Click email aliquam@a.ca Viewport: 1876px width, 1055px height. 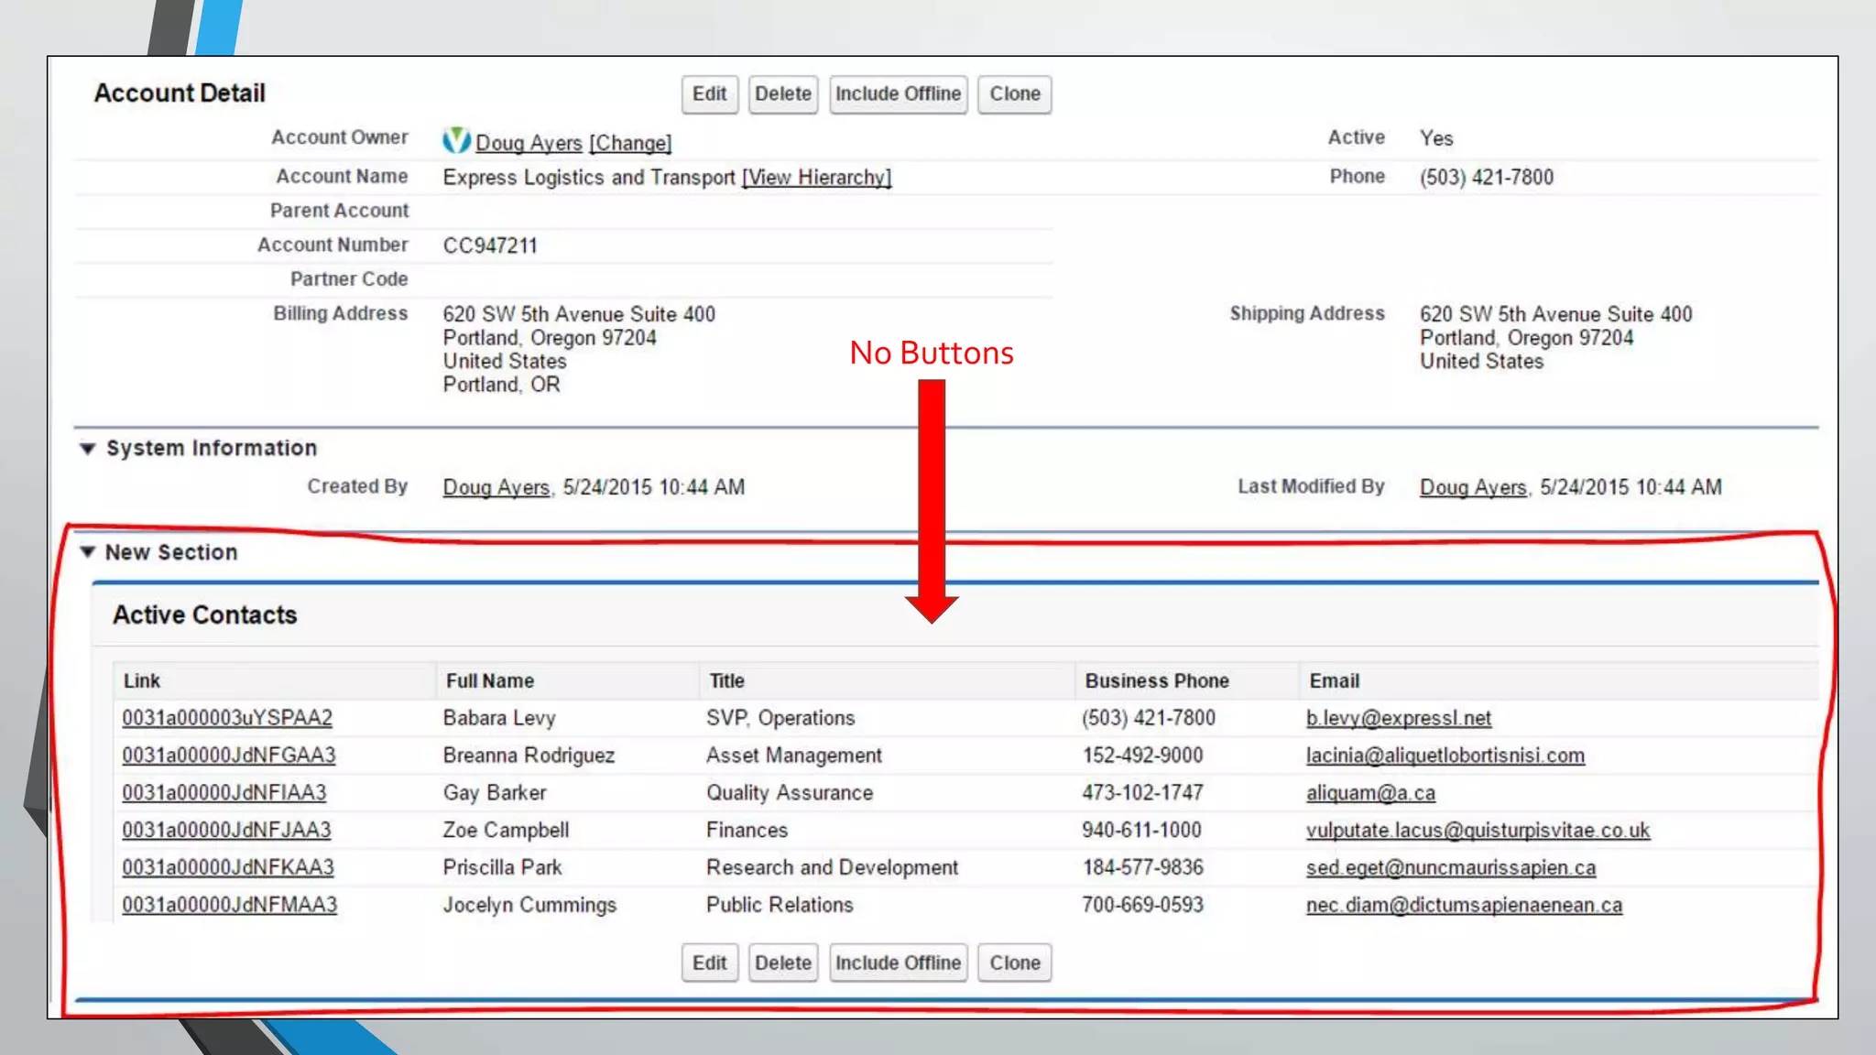coord(1370,793)
